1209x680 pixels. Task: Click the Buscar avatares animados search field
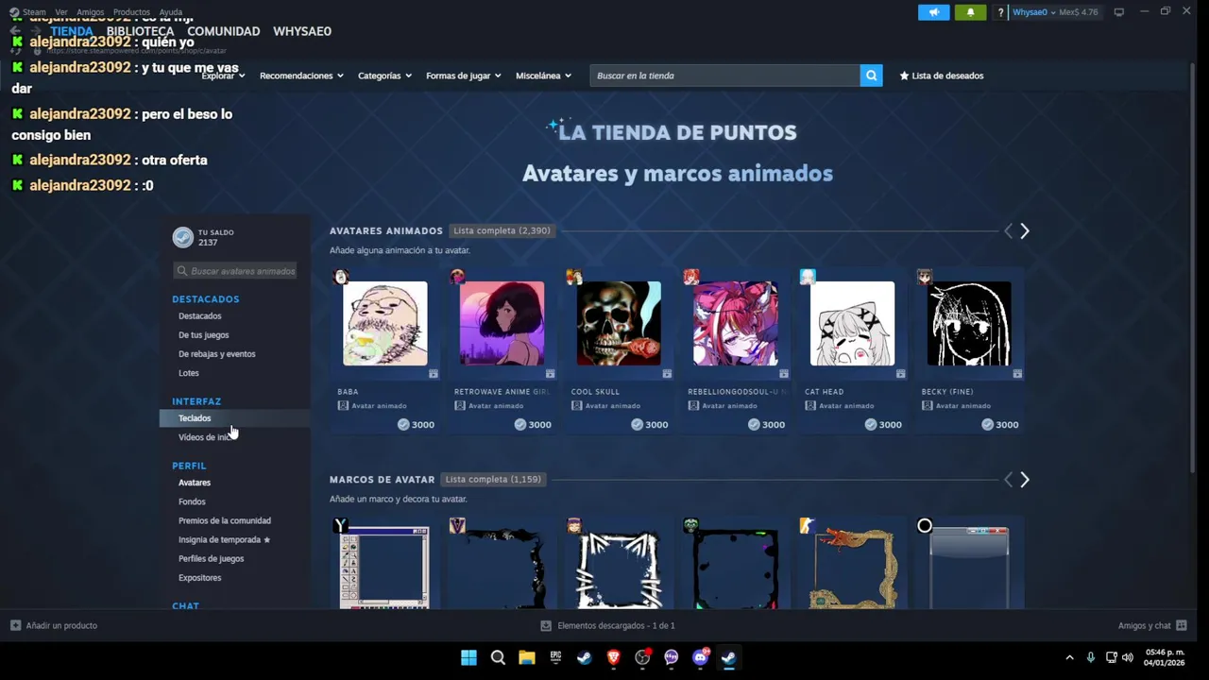(235, 271)
